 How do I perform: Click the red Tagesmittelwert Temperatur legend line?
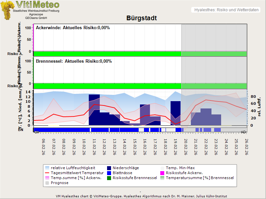[x=48, y=173]
